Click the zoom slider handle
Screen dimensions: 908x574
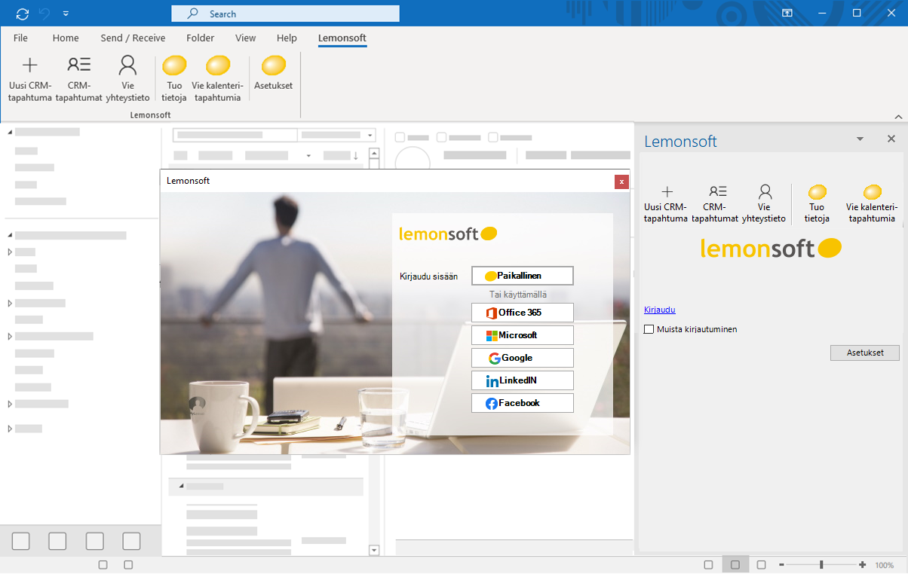pyautogui.click(x=821, y=565)
